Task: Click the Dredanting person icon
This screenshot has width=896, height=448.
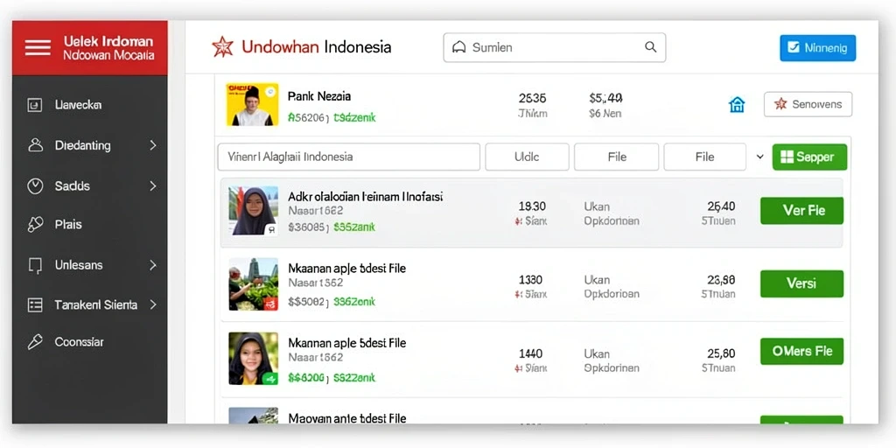Action: [x=35, y=145]
